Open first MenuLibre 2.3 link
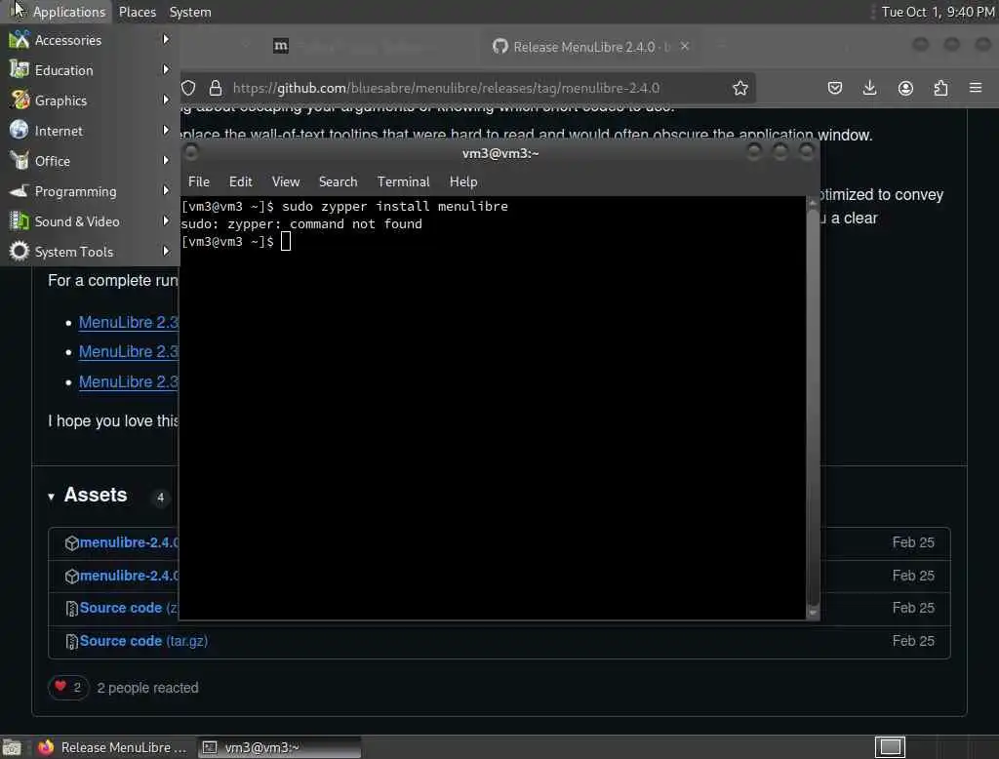This screenshot has height=759, width=999. pyautogui.click(x=129, y=323)
